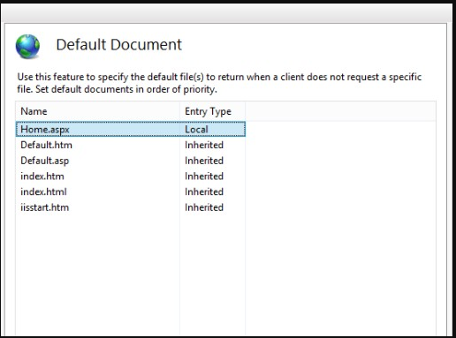Click Inherited type next to index.html
The height and width of the screenshot is (338, 456).
pos(204,192)
